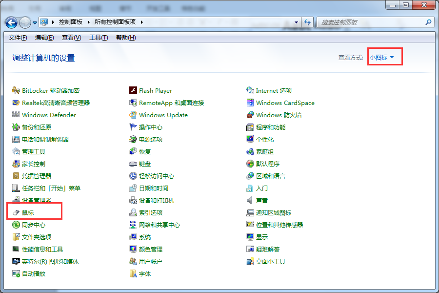Open RemoteApp 和桌面连接 item
439x293 pixels.
coord(172,103)
